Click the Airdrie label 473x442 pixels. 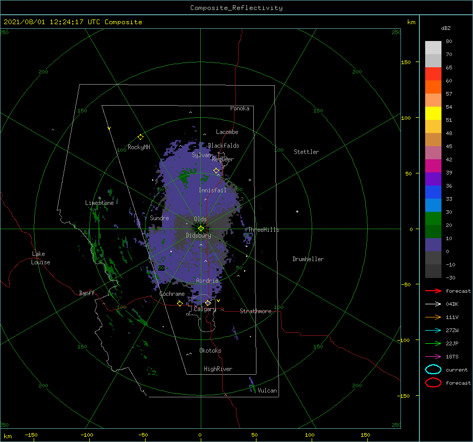pos(207,281)
